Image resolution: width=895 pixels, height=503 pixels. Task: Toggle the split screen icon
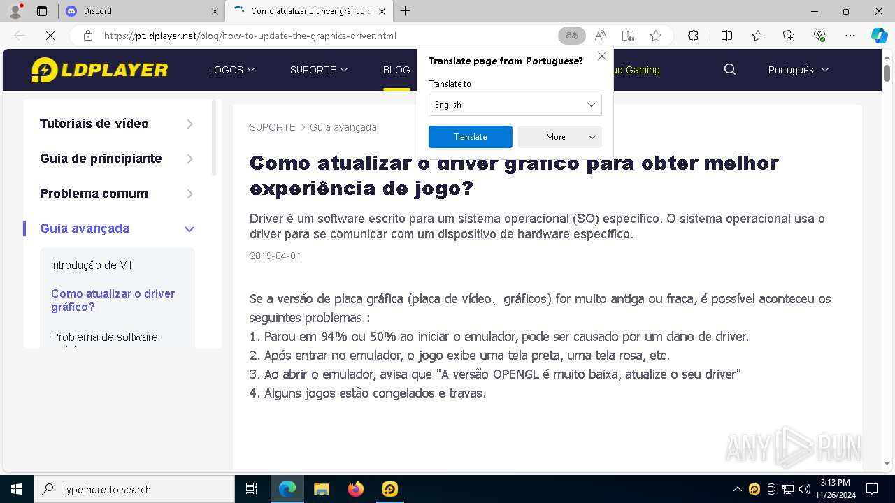(x=726, y=36)
